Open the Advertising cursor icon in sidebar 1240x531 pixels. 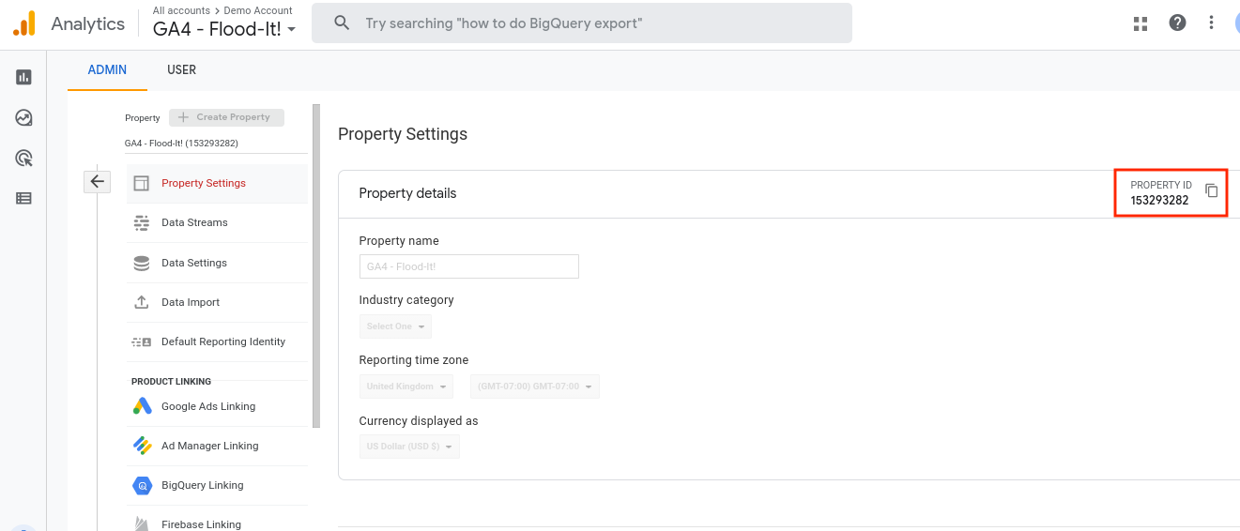[x=23, y=158]
